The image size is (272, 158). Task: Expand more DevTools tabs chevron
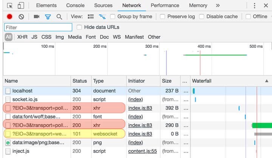218,6
